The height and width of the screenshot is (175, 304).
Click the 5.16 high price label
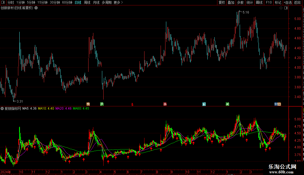pos(246,12)
